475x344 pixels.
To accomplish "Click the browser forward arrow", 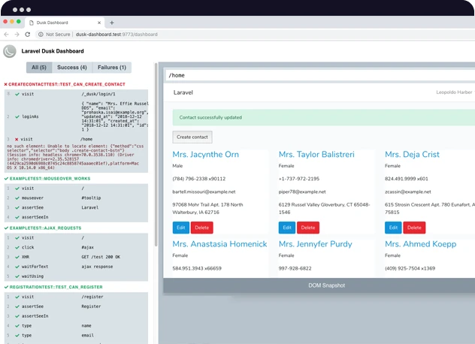I will (17, 35).
